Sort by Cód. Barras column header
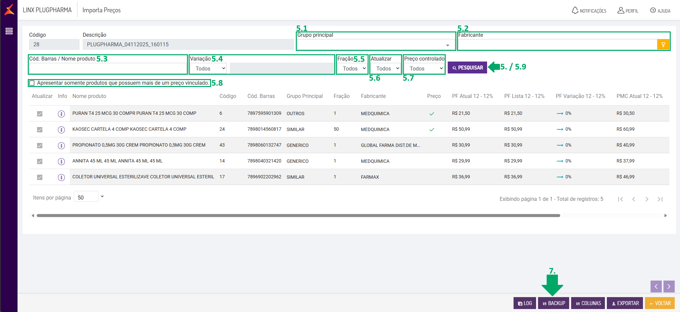 pos(261,96)
